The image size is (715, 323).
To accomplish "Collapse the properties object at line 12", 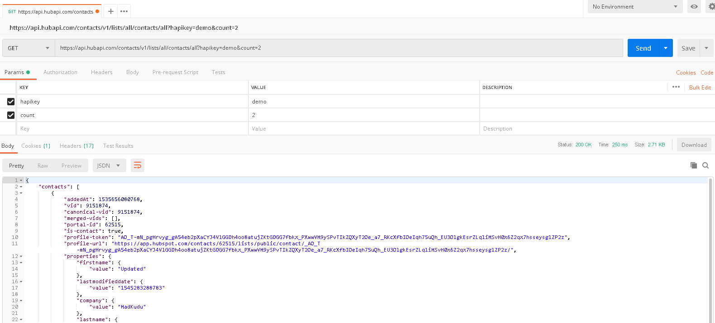I will pos(21,256).
